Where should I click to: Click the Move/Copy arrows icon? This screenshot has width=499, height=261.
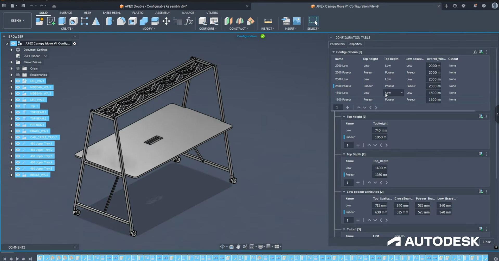pyautogui.click(x=166, y=21)
